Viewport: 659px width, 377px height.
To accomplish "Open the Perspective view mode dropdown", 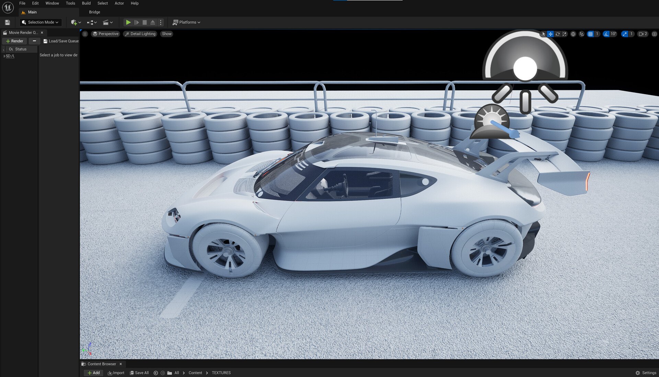I will tap(105, 34).
